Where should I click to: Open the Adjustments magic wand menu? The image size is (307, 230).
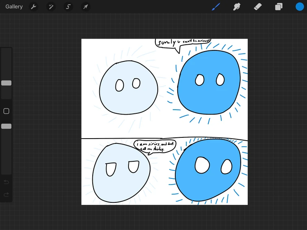[51, 7]
